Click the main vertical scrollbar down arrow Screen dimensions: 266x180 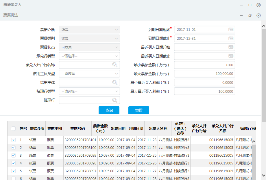click(x=264, y=175)
